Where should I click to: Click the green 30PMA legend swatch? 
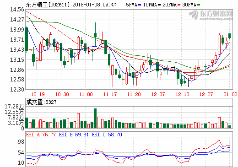point(199,5)
